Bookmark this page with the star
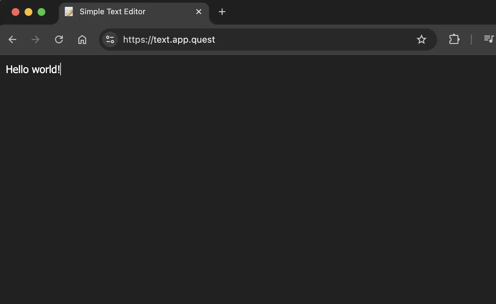The height and width of the screenshot is (304, 496). 421,39
